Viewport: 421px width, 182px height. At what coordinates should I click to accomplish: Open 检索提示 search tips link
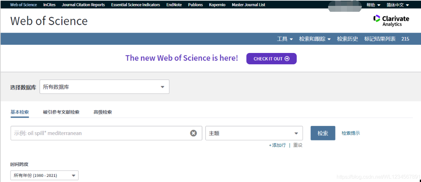click(351, 133)
